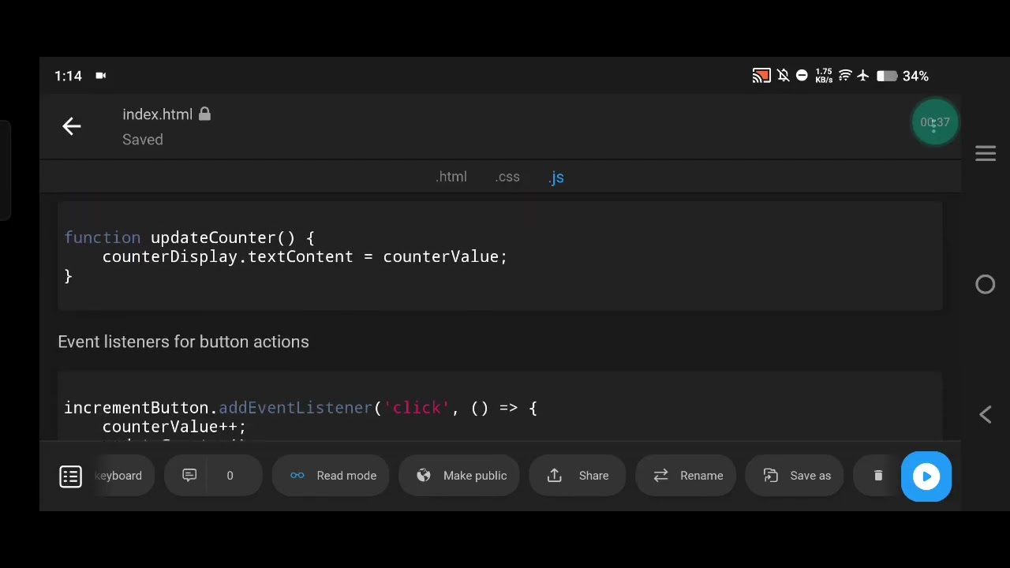Viewport: 1010px width, 568px height.
Task: Tap the Android back chevron
Action: tap(986, 414)
